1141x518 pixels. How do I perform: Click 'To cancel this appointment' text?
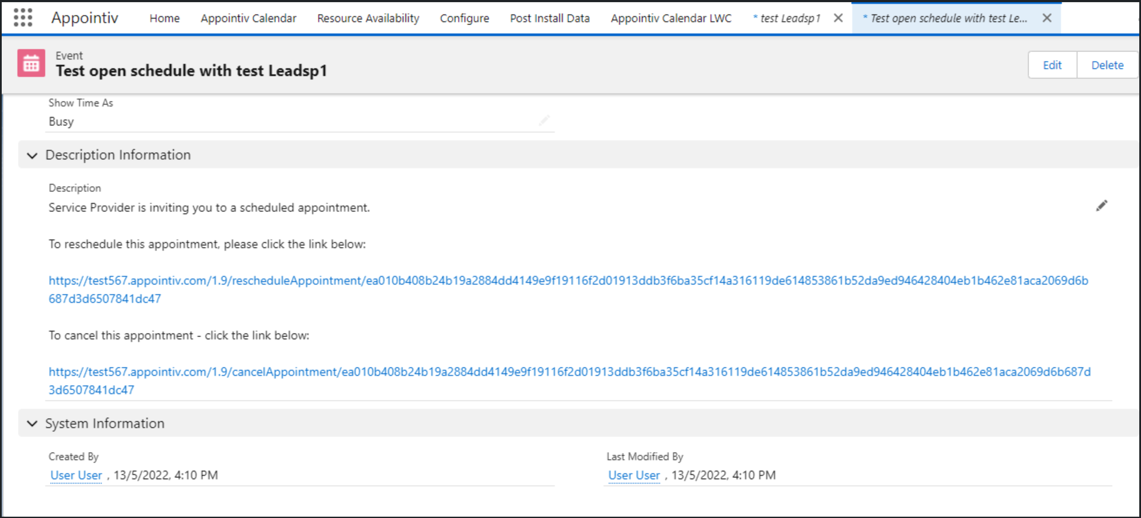[x=179, y=335]
